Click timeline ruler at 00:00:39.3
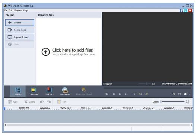This screenshot has height=136, width=196. pos(45,108)
